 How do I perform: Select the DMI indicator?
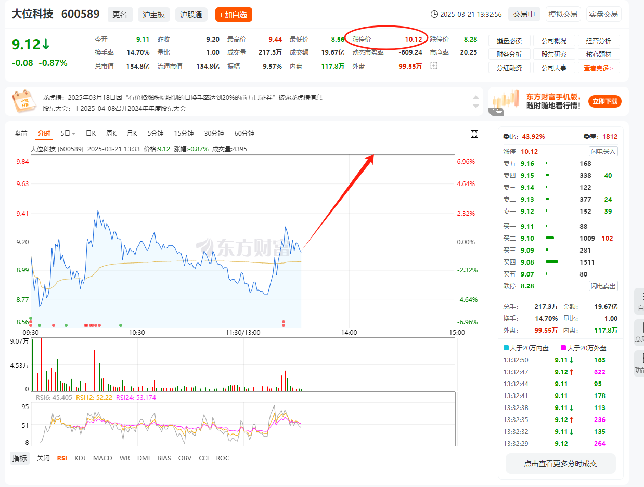click(x=144, y=458)
